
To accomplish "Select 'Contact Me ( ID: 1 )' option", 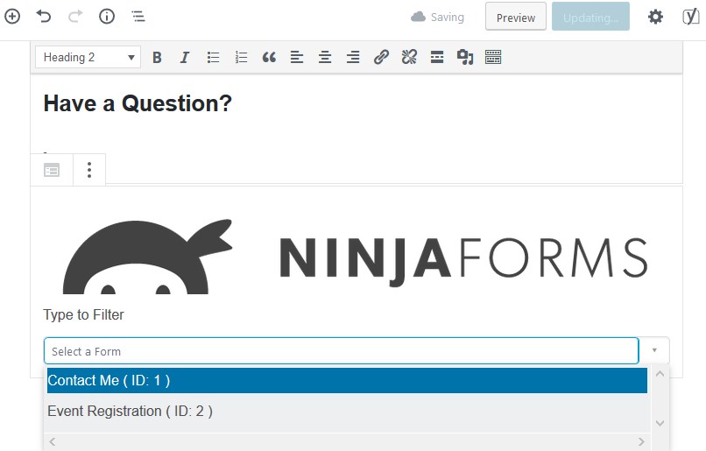I will click(347, 381).
